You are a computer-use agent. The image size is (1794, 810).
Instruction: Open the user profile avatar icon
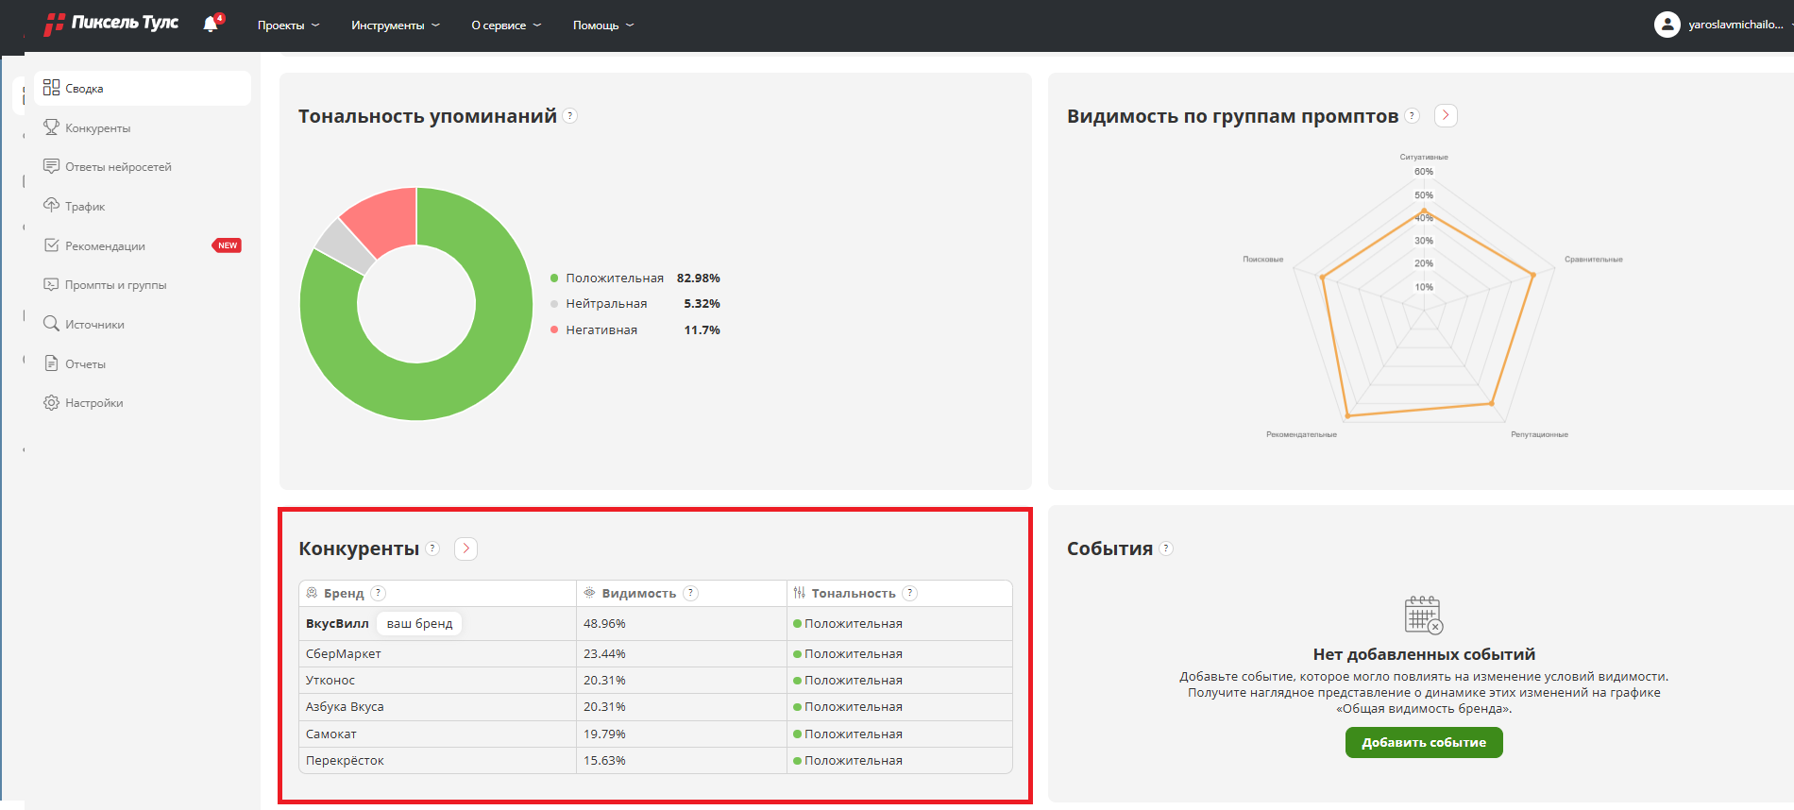1667,25
